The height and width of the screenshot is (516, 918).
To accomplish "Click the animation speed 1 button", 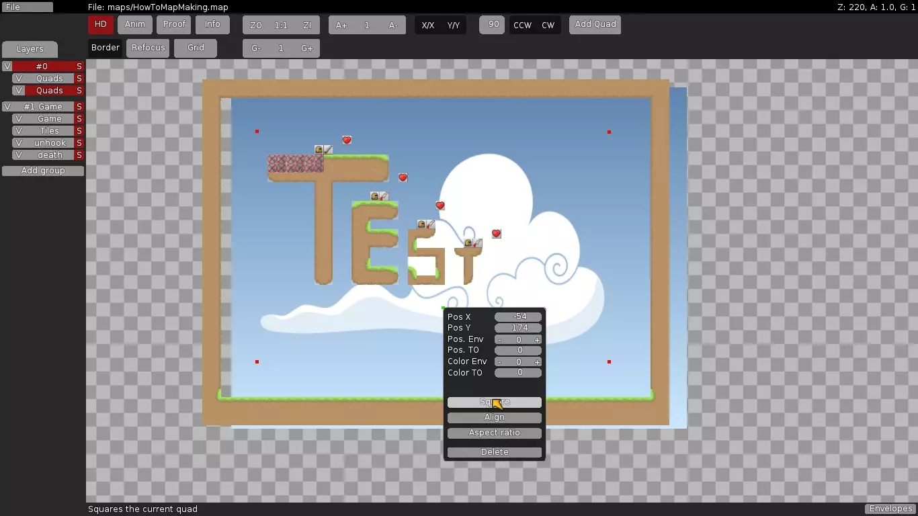I will pos(367,26).
